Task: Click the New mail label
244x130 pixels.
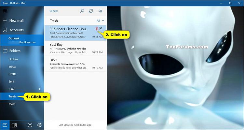Action: [17, 21]
